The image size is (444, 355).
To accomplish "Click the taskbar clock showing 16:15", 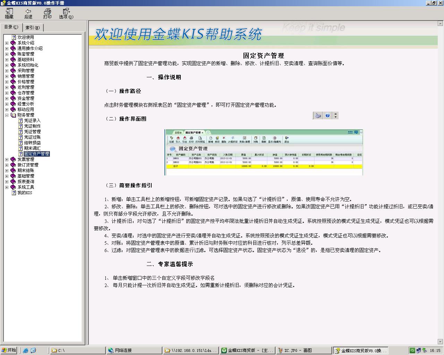I will pos(435,350).
